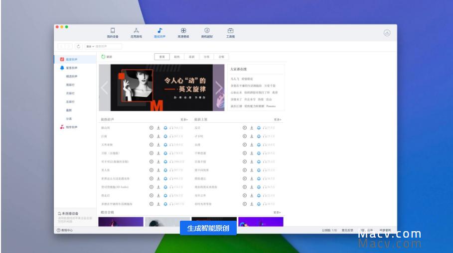Click the bell icon for the last Newest Arrivals song

click(259, 204)
